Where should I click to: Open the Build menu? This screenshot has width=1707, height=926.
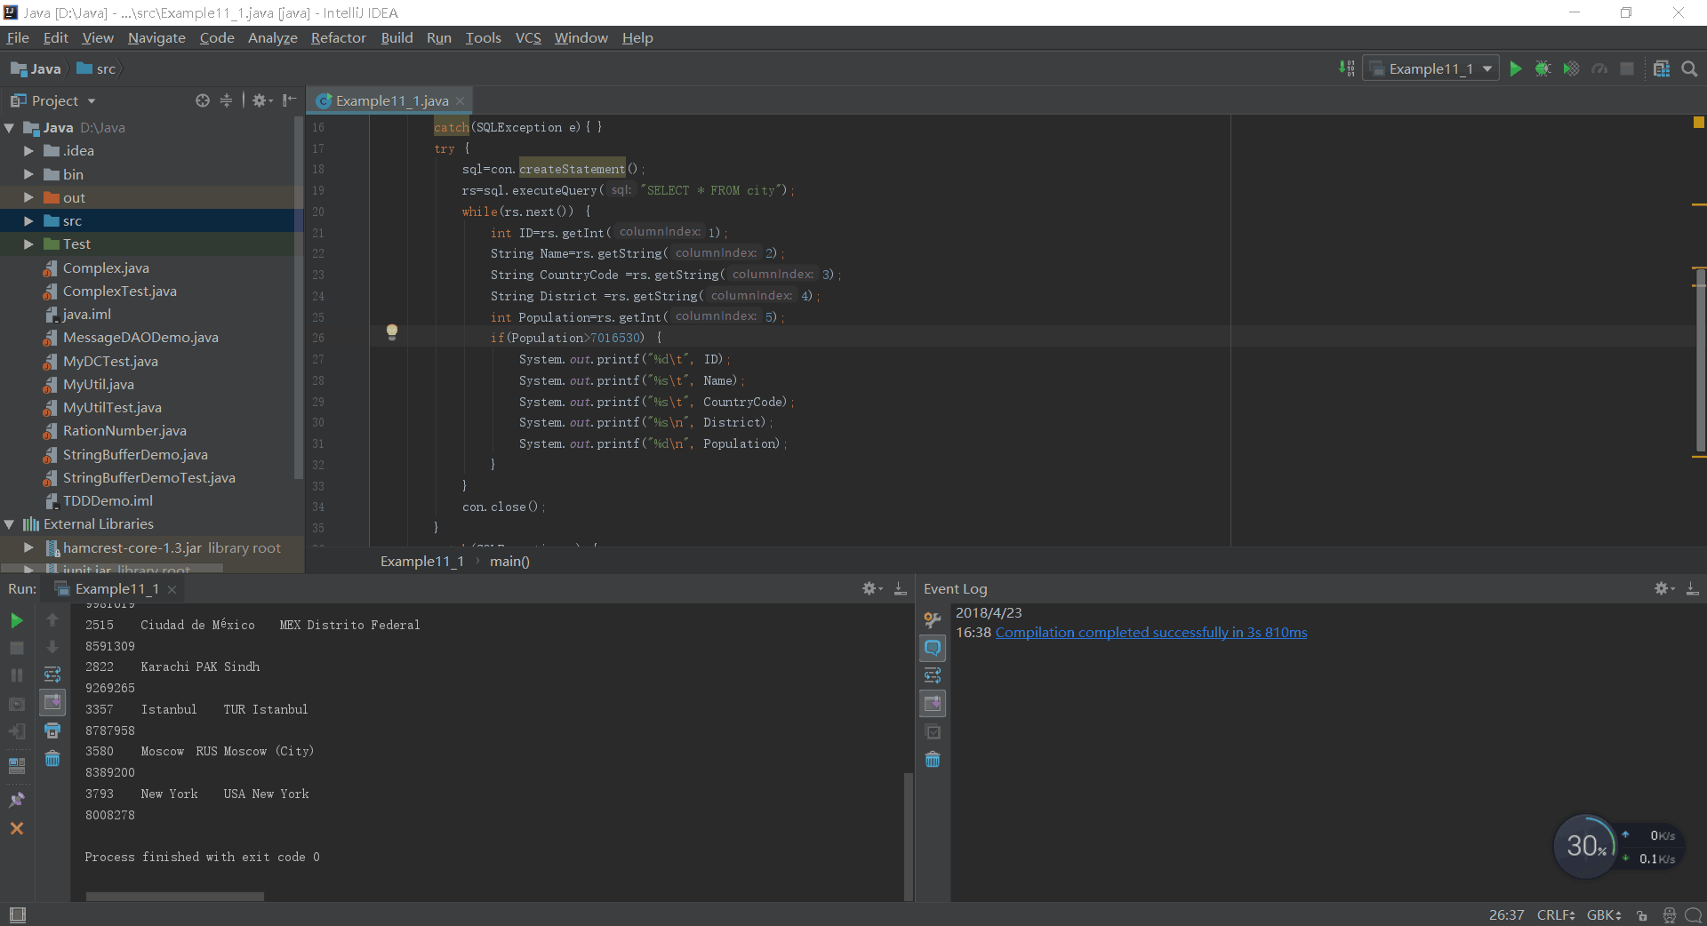[x=397, y=37]
